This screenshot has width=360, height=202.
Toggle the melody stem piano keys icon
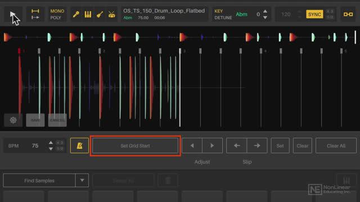[88, 15]
